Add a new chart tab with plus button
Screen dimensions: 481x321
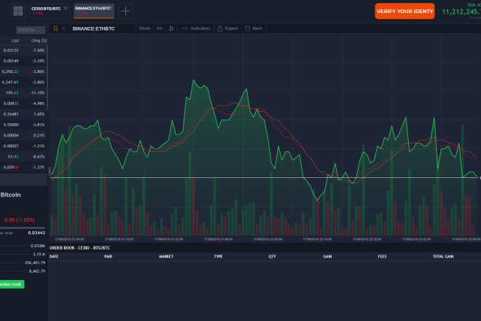click(125, 11)
